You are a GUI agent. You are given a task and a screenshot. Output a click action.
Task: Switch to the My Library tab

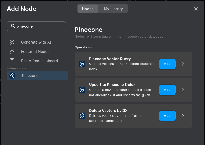pyautogui.click(x=113, y=9)
